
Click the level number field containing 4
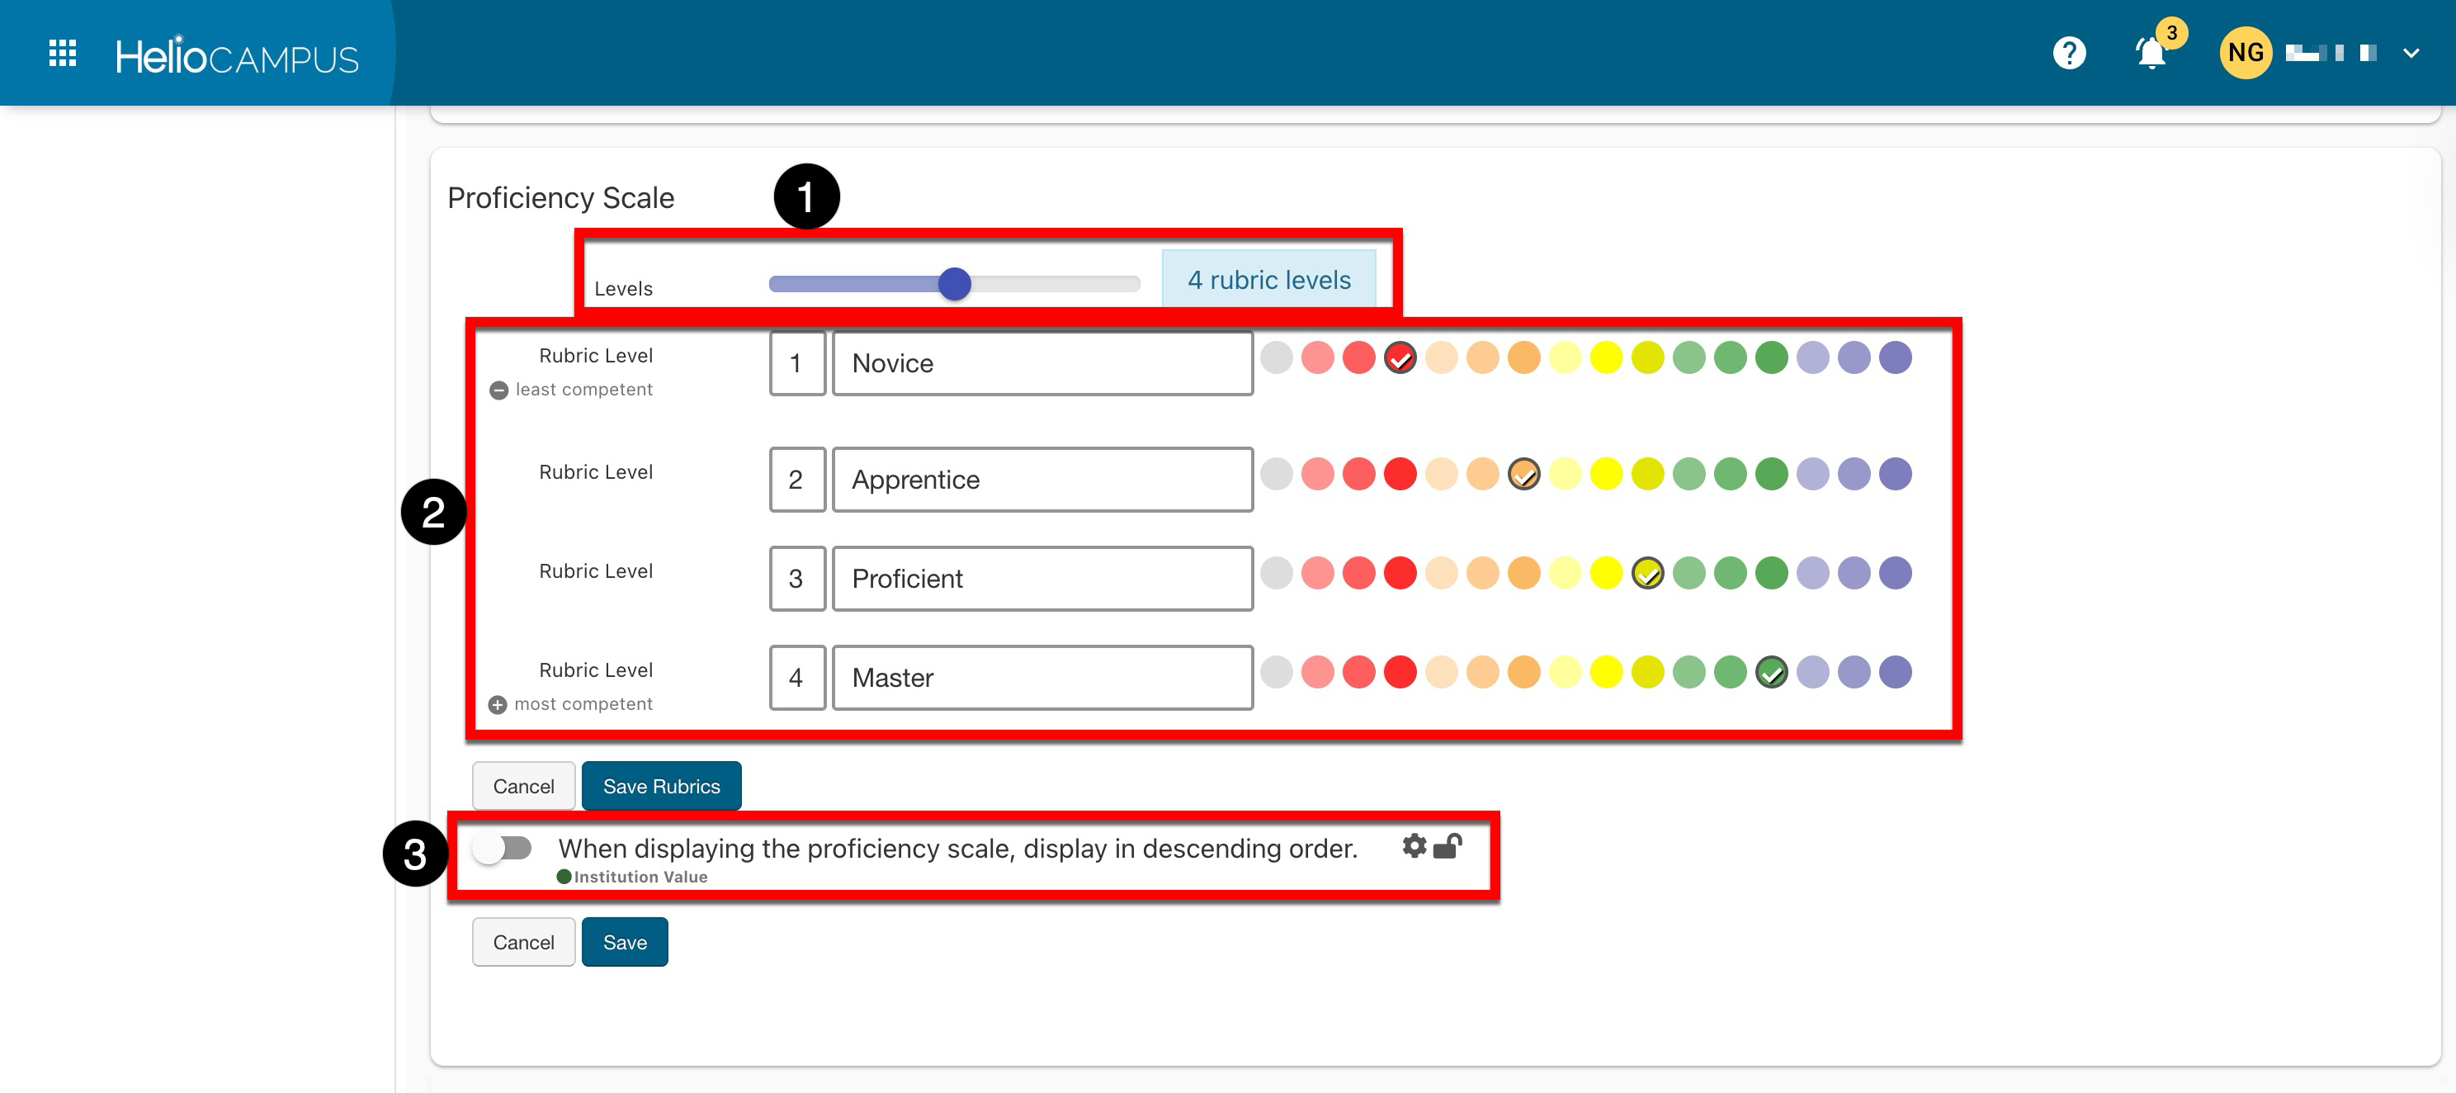click(x=796, y=678)
